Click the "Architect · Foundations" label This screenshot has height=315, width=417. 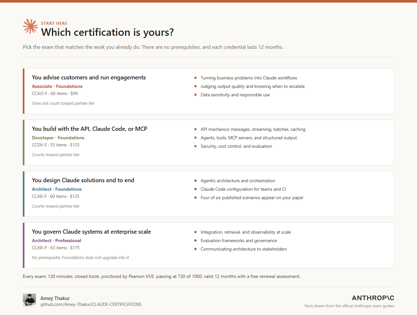(x=57, y=189)
